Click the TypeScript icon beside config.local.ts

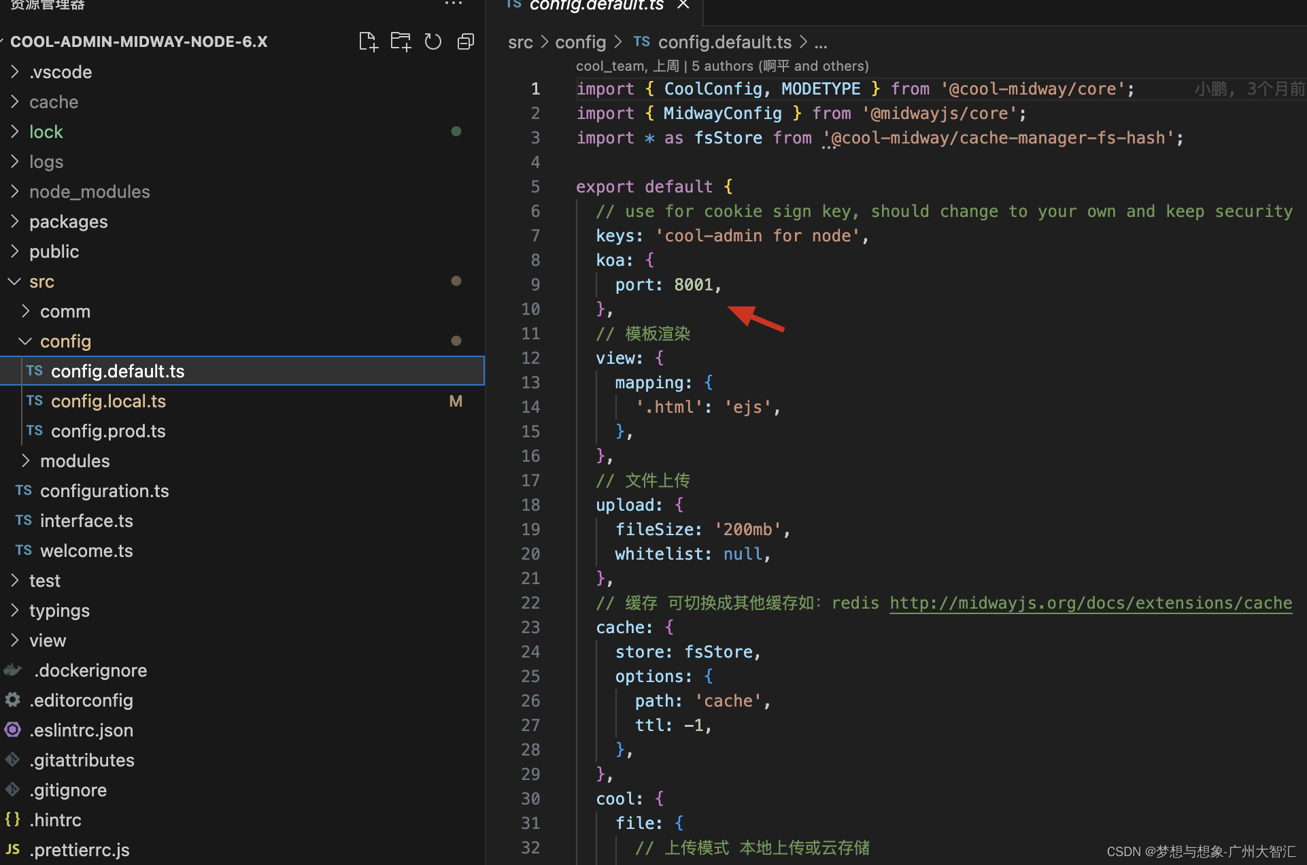click(35, 401)
